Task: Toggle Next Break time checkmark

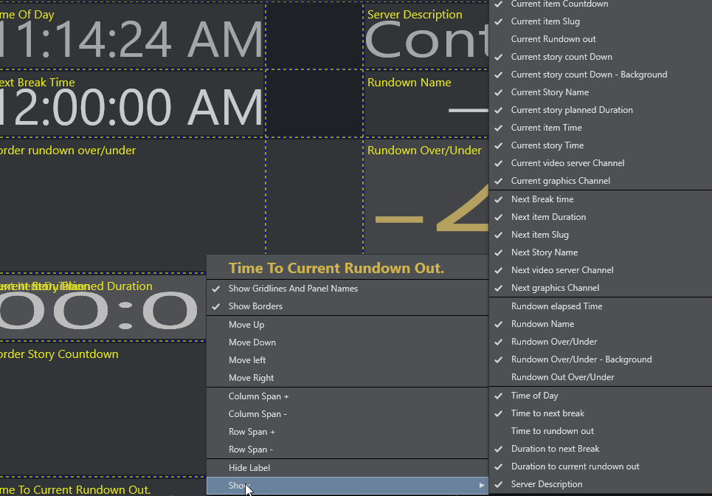Action: tap(542, 199)
